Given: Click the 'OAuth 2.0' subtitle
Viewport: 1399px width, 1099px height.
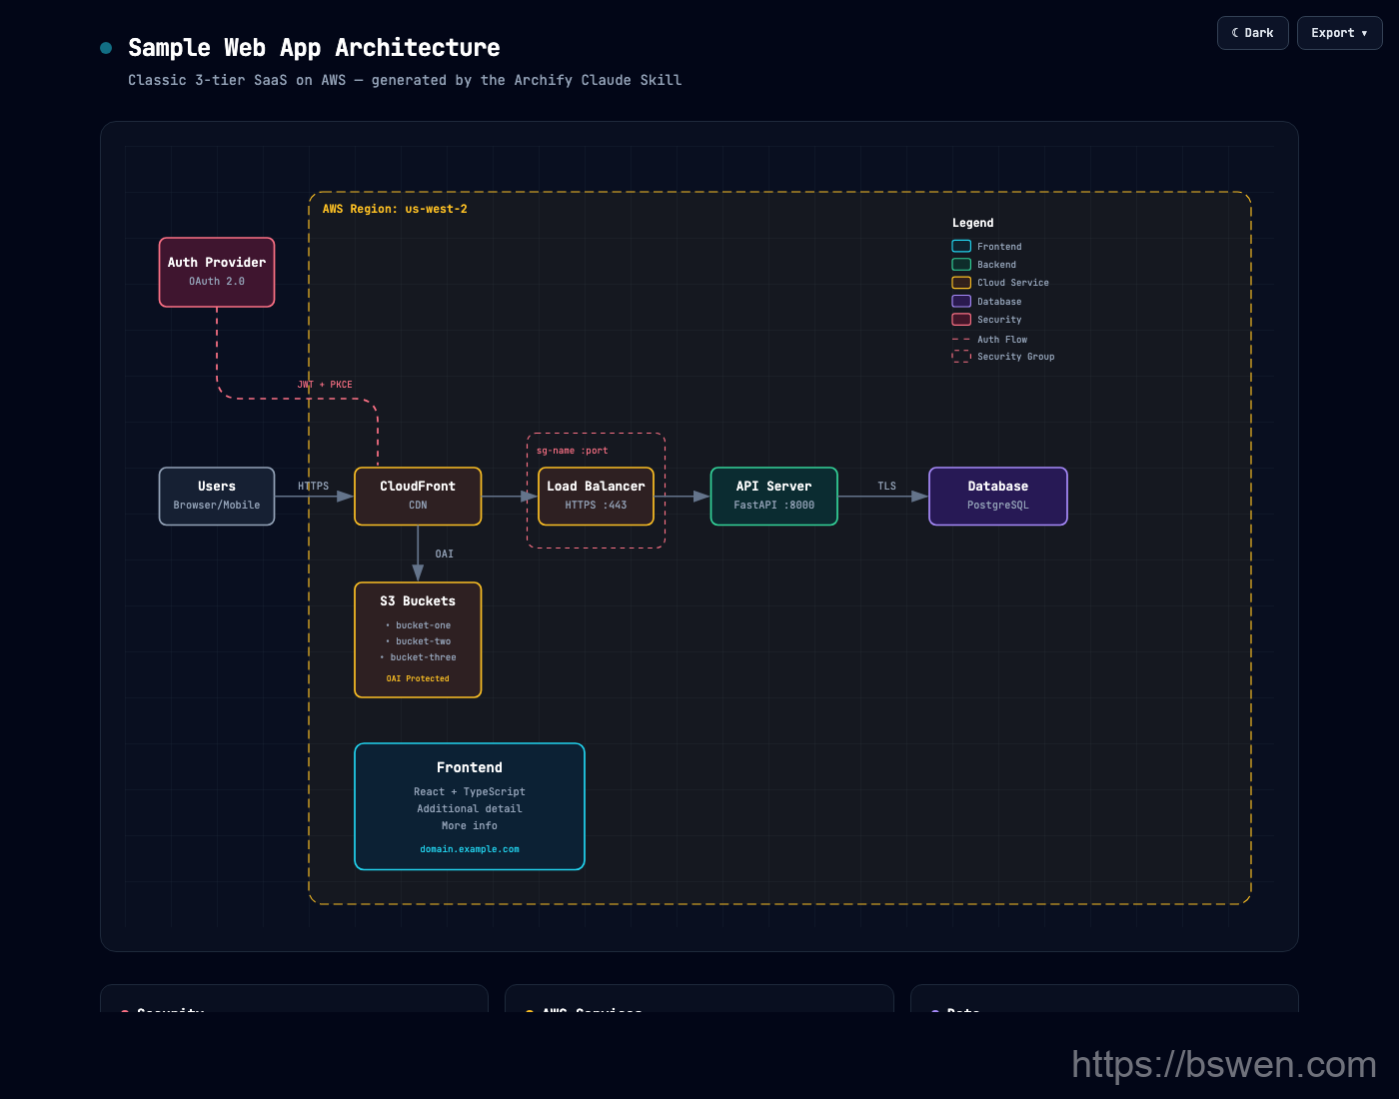Looking at the screenshot, I should click(217, 282).
